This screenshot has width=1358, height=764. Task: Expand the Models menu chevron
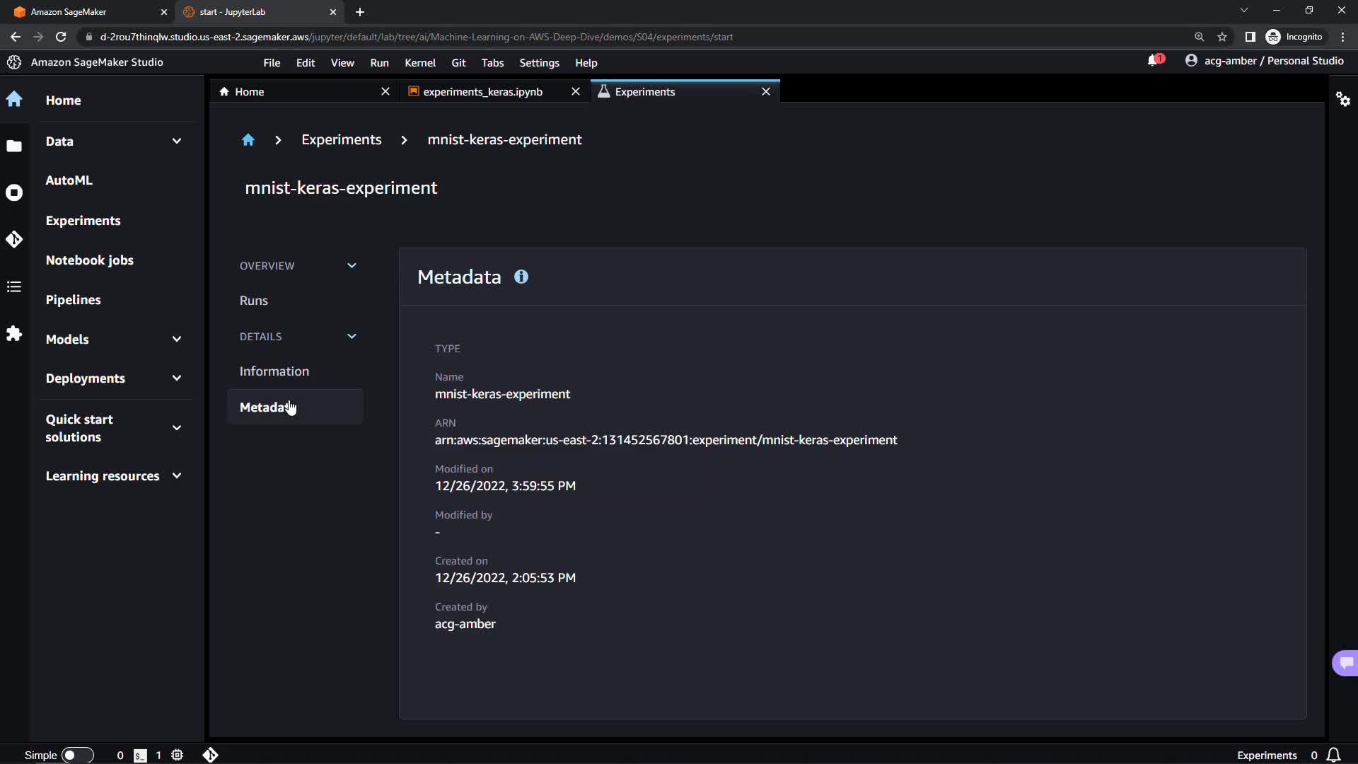(x=176, y=339)
